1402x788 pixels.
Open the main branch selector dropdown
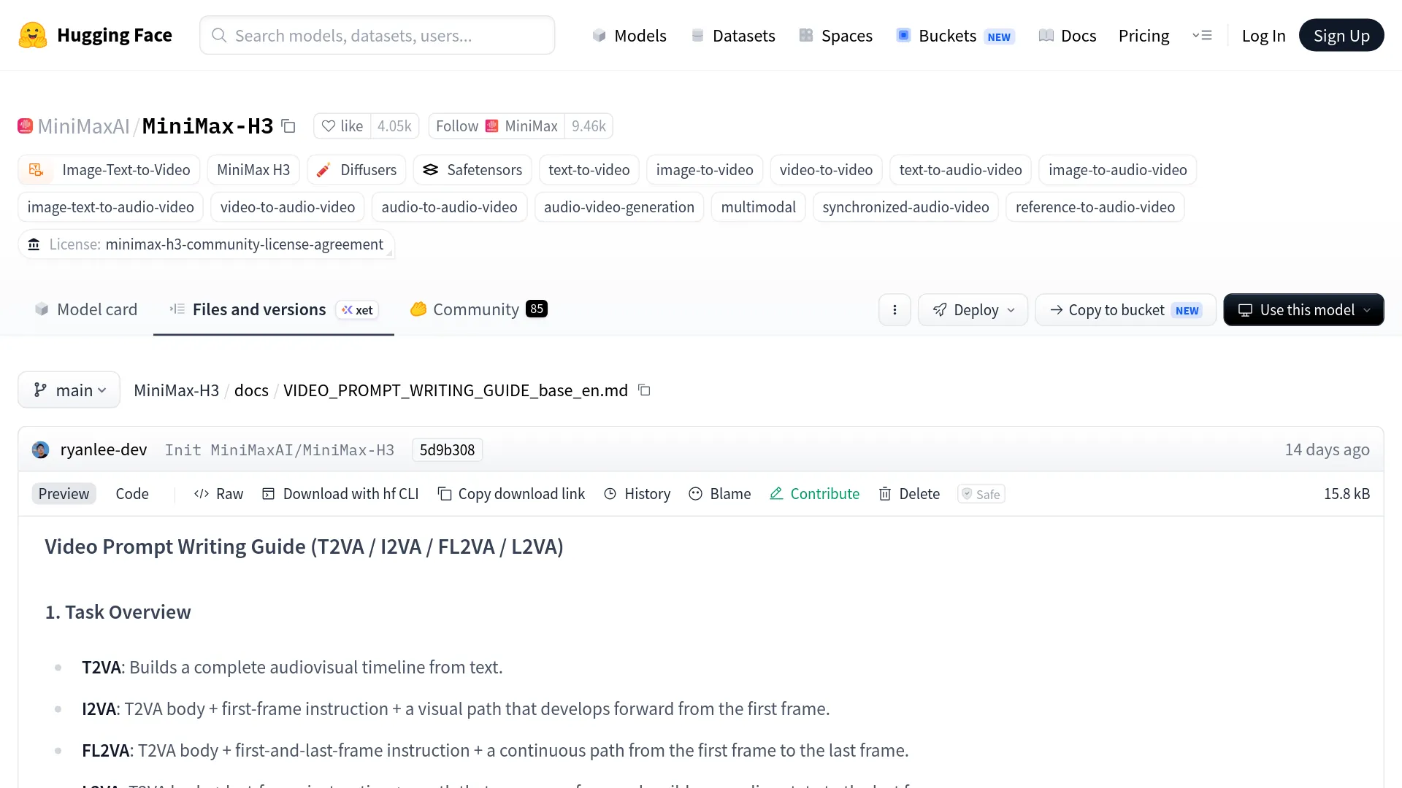coord(69,390)
